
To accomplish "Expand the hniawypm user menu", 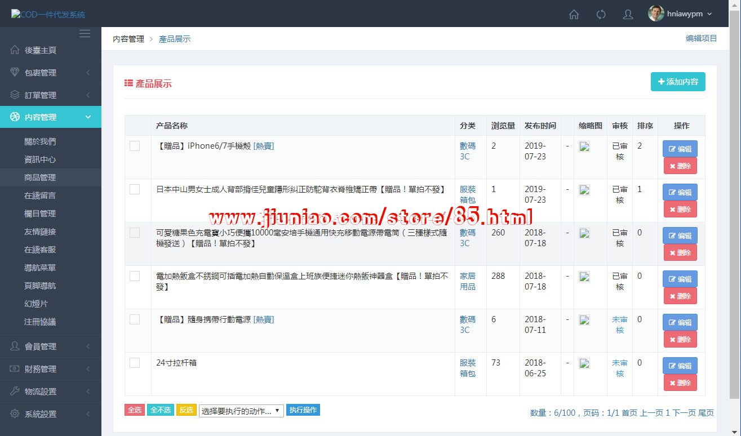I will coord(681,14).
